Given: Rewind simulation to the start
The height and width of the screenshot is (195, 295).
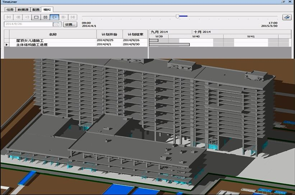Looking at the screenshot, I should 9,17.
